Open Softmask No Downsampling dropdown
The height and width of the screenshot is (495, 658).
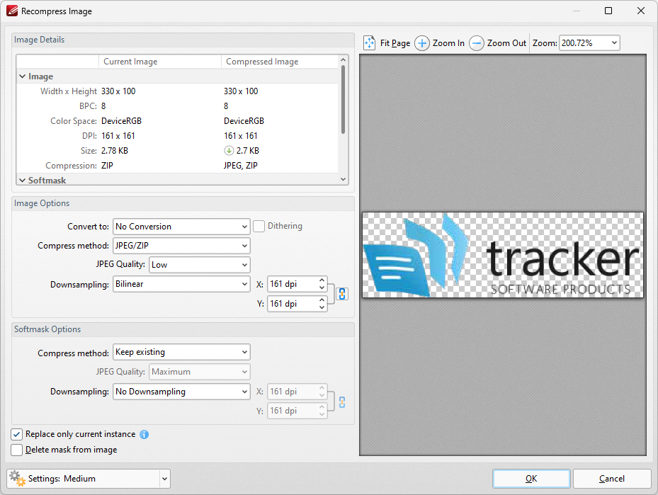181,392
